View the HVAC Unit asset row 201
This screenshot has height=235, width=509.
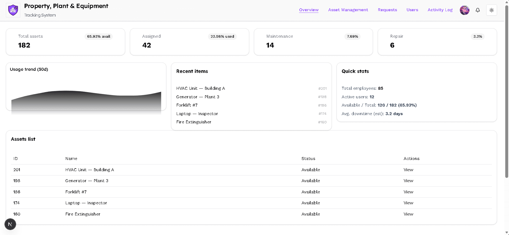[x=408, y=170]
